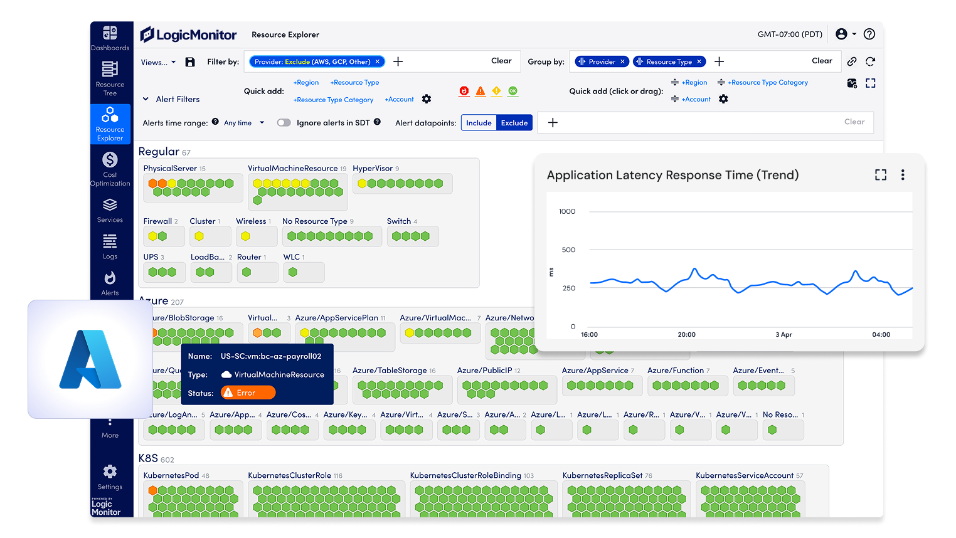The height and width of the screenshot is (538, 956).
Task: Click the Cluster resource hexagon
Action: click(x=199, y=236)
